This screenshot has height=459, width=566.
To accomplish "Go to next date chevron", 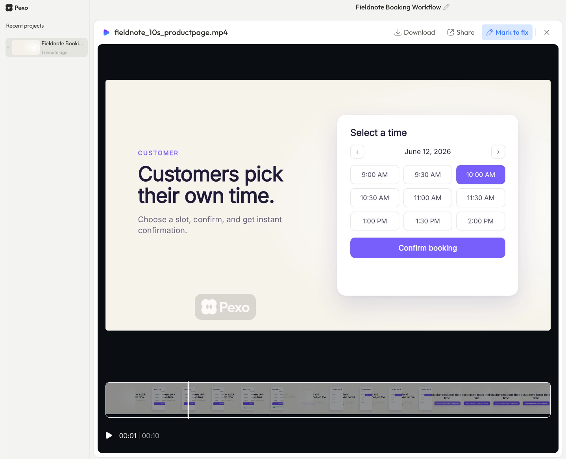I will click(x=498, y=152).
